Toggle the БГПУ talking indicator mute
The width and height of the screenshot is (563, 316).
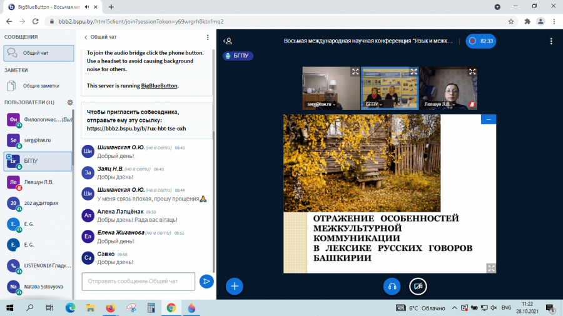tap(238, 56)
